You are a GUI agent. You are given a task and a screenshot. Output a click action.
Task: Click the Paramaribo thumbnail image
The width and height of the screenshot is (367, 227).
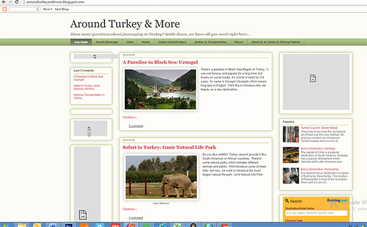click(291, 176)
